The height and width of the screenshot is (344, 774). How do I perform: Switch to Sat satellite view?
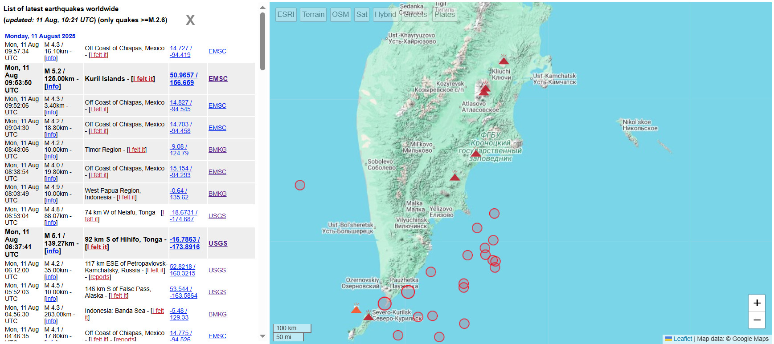click(x=362, y=14)
